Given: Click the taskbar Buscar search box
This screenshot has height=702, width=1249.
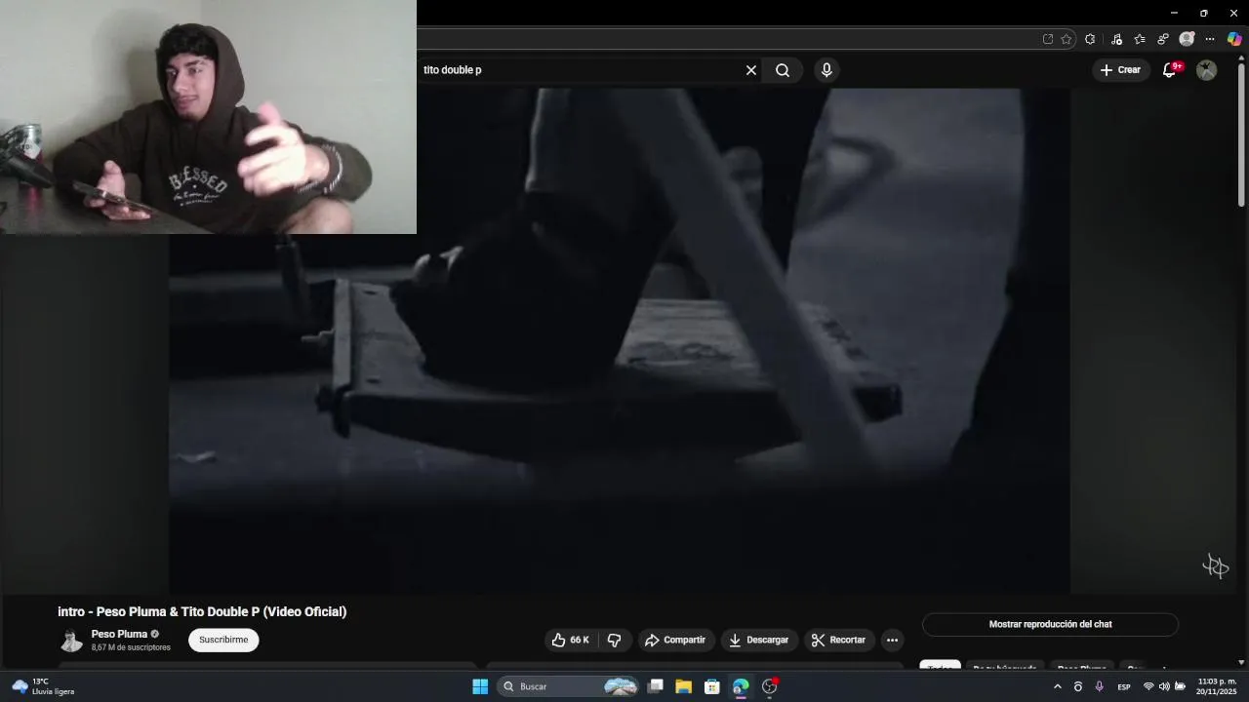Looking at the screenshot, I should [568, 686].
